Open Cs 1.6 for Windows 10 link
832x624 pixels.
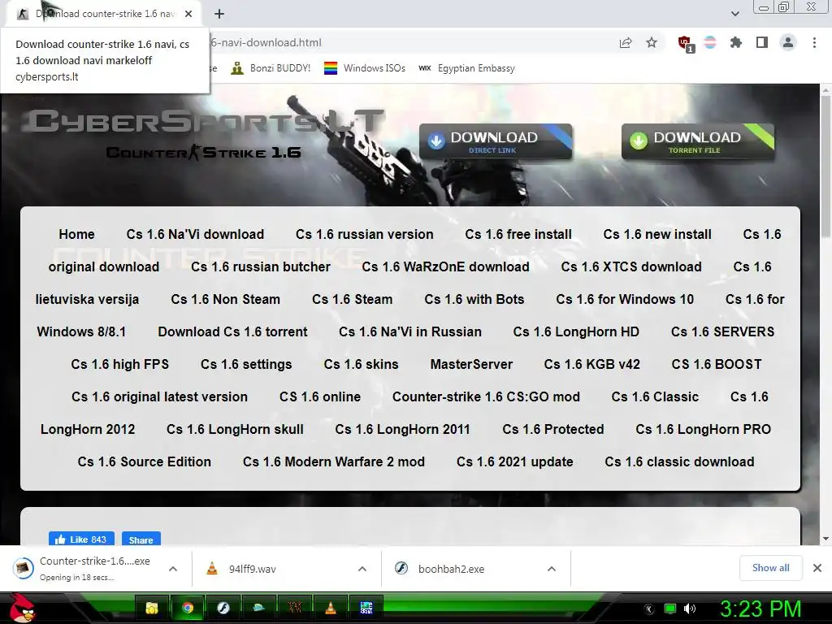click(x=625, y=299)
